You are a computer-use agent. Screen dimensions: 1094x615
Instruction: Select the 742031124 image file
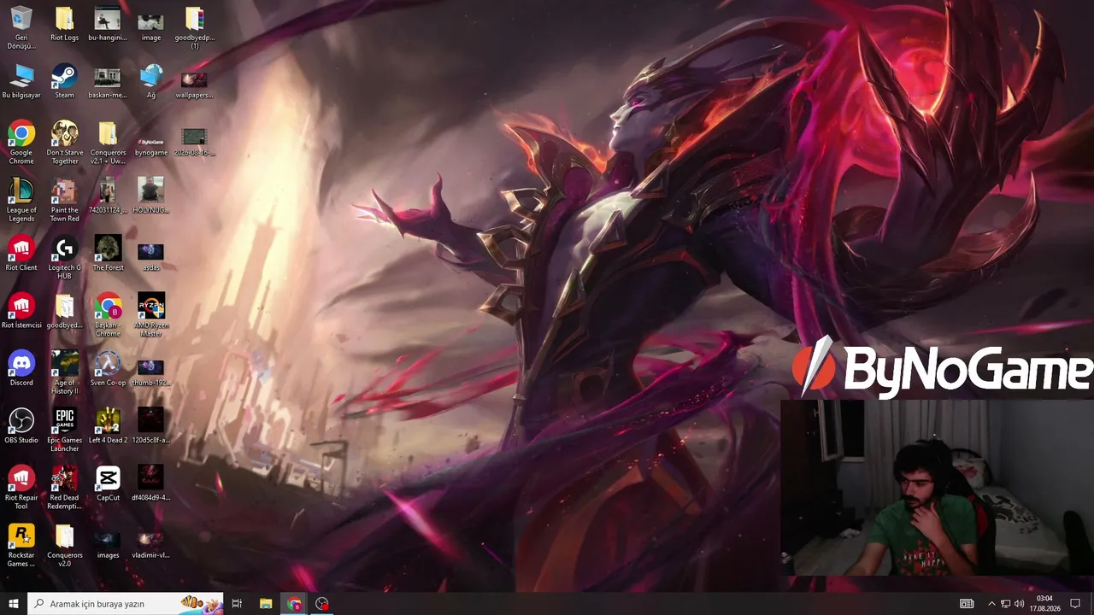(x=108, y=190)
